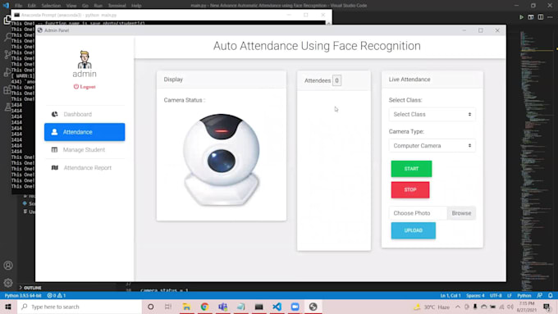Select the Attendance menu item
The height and width of the screenshot is (314, 558).
click(85, 132)
